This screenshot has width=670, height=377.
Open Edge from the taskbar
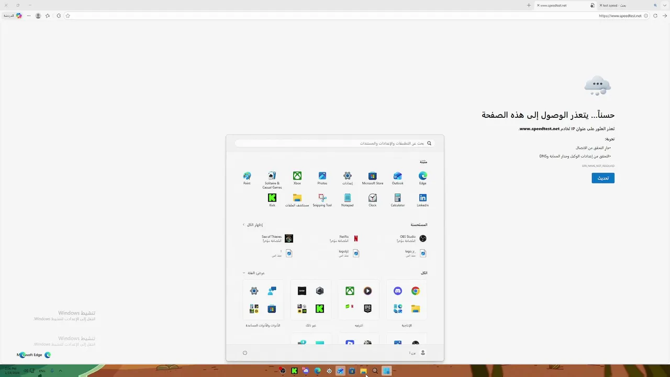(x=317, y=371)
